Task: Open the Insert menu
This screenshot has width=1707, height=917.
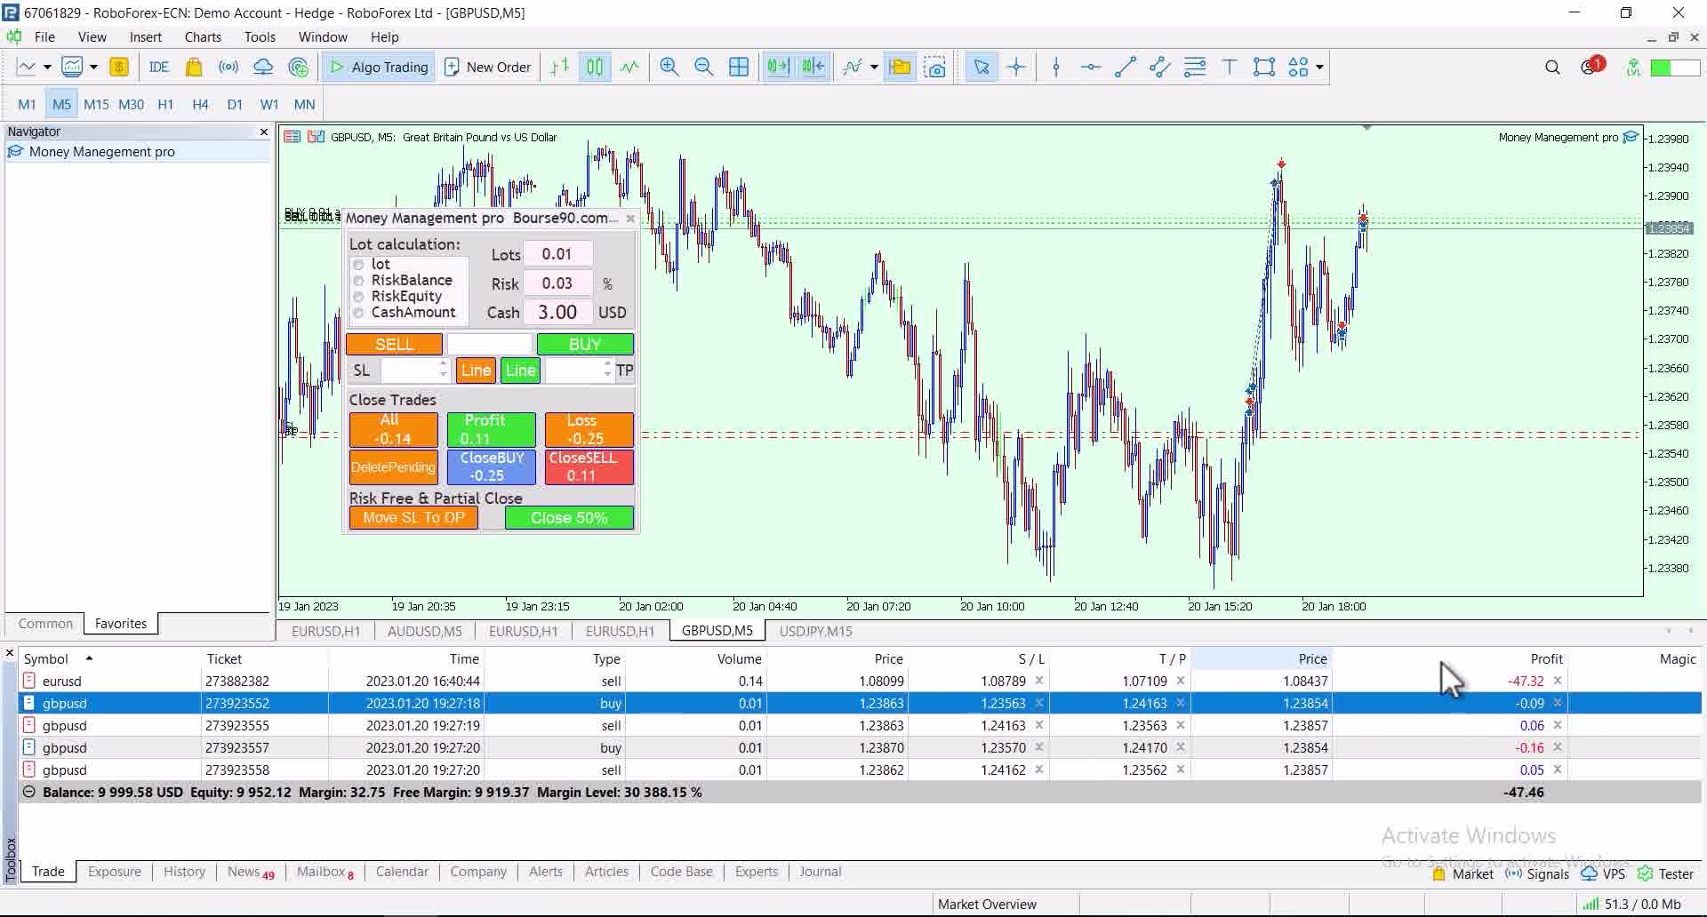Action: (x=146, y=36)
